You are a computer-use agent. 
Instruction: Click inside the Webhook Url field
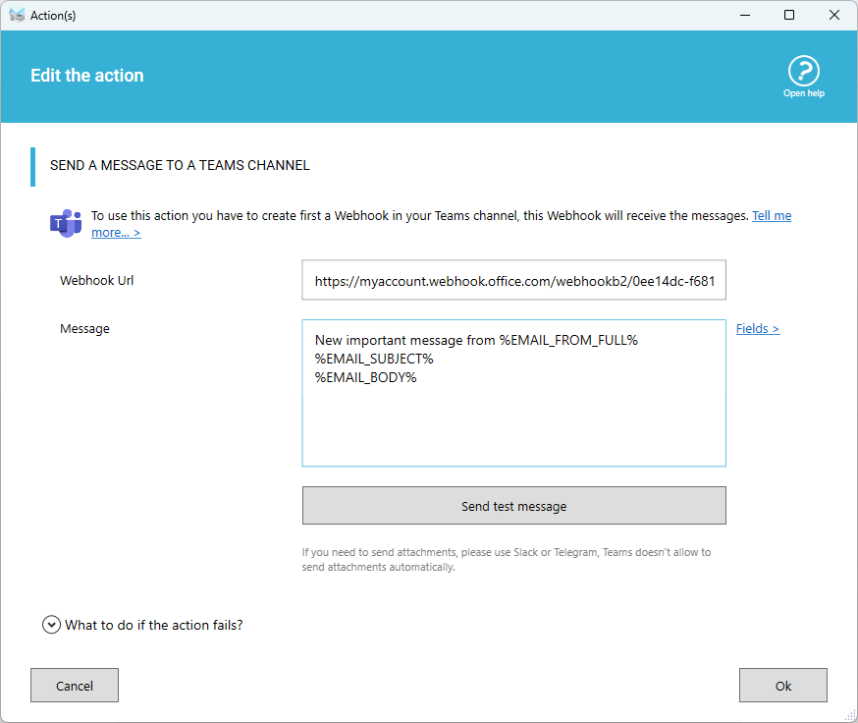[513, 280]
